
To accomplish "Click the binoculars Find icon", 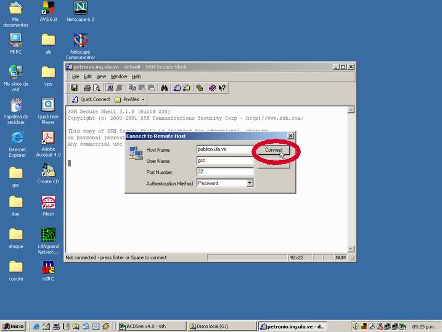I will click(x=164, y=88).
